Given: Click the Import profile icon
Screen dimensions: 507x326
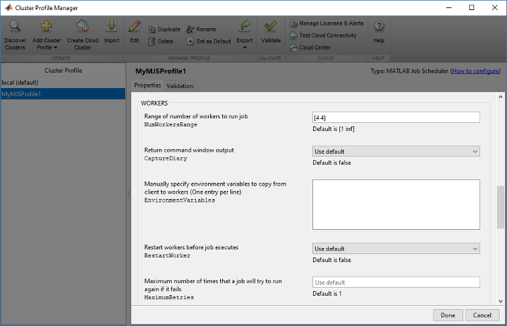Looking at the screenshot, I should coord(112,26).
